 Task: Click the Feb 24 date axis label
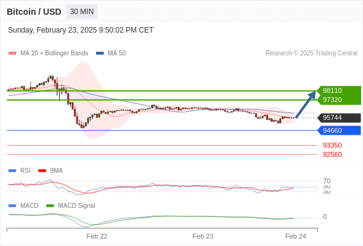pyautogui.click(x=296, y=236)
